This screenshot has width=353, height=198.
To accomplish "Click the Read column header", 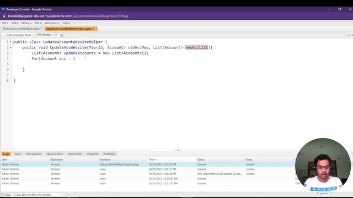I will 270,159.
